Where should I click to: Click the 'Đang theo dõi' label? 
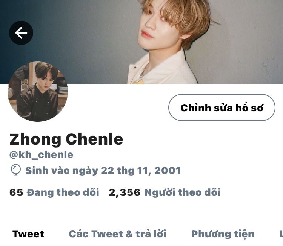(x=63, y=192)
